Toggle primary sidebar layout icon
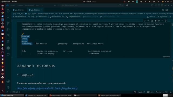Viewport: 173px width, 97px height. [x=152, y=5]
